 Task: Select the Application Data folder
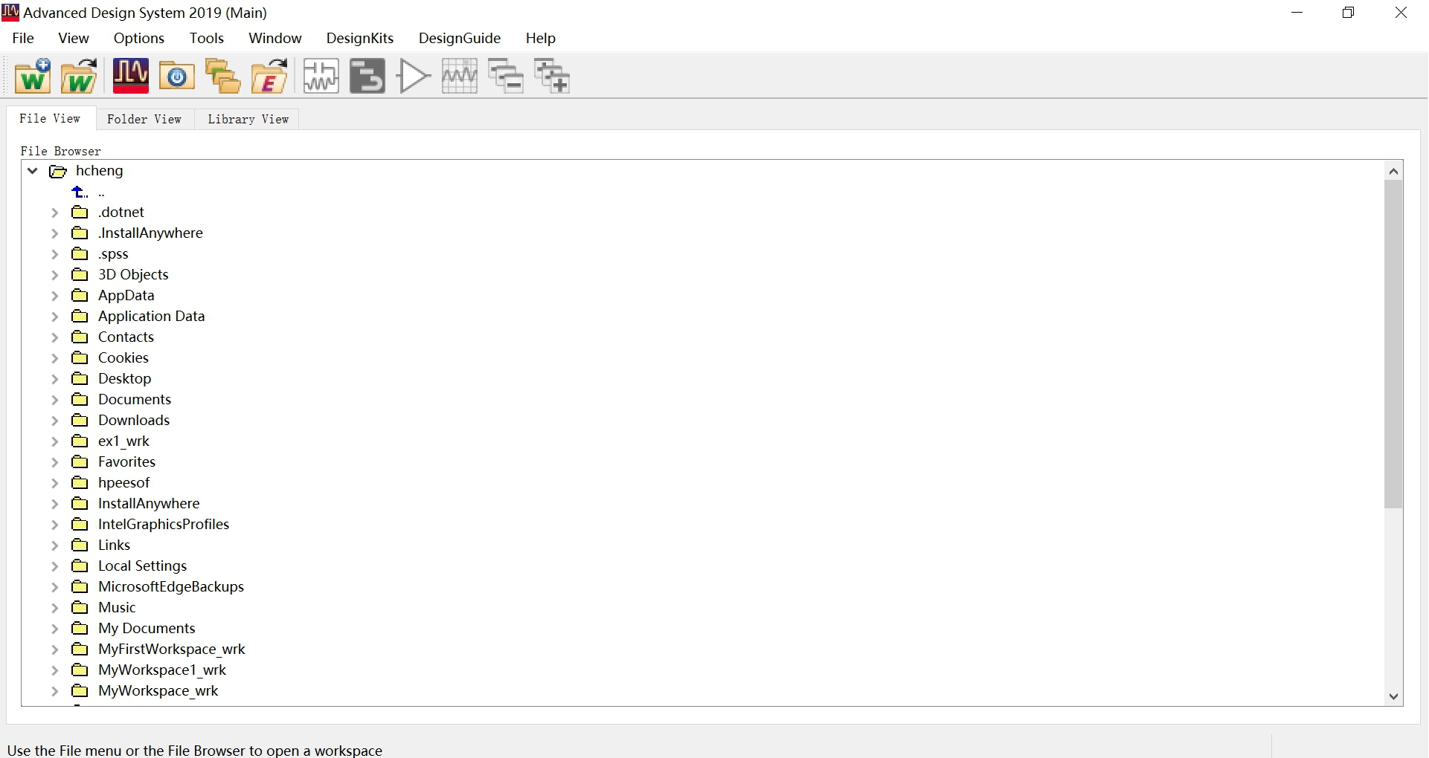point(151,317)
